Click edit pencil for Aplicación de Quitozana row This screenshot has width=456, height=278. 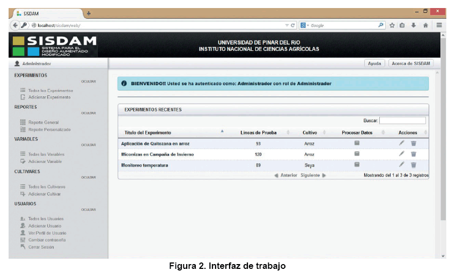[x=402, y=143]
